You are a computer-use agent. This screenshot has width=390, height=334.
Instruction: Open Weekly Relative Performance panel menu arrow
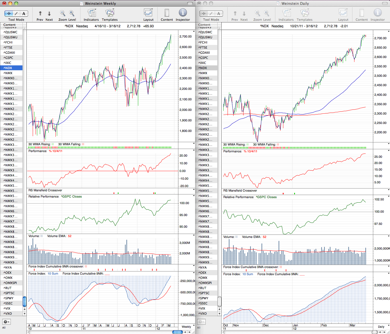click(x=194, y=196)
